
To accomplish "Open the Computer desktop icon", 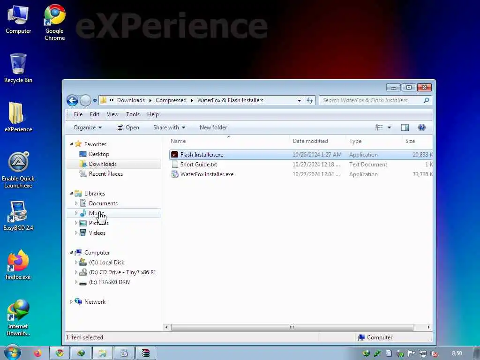I will tap(18, 19).
